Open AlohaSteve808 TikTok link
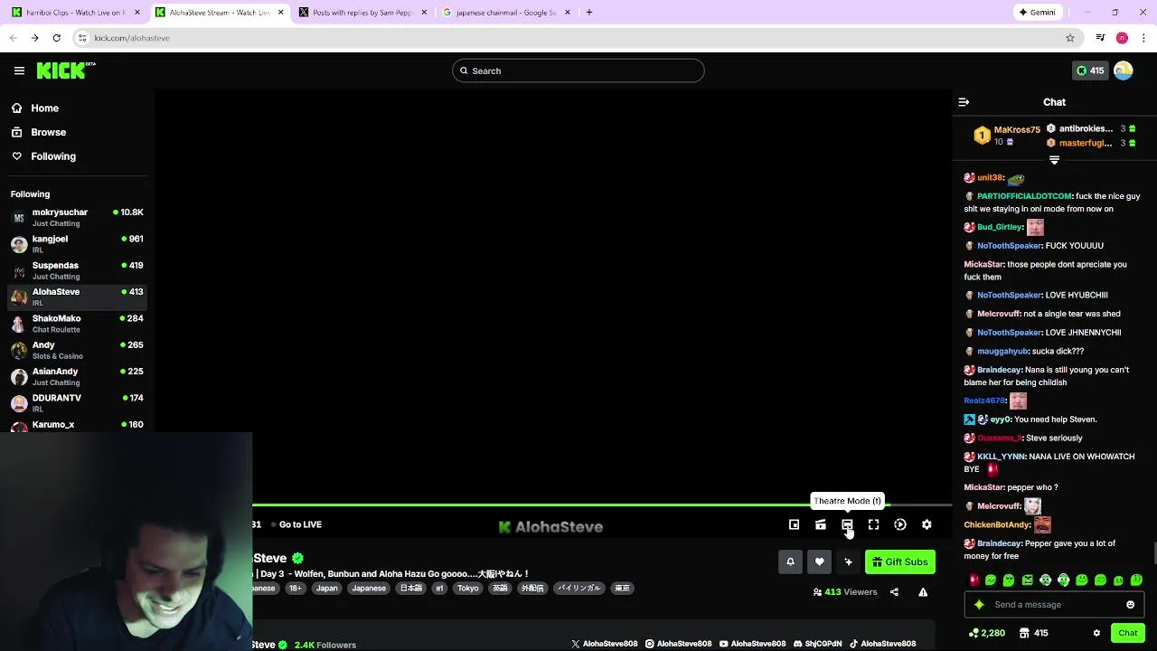This screenshot has height=651, width=1157. click(882, 644)
